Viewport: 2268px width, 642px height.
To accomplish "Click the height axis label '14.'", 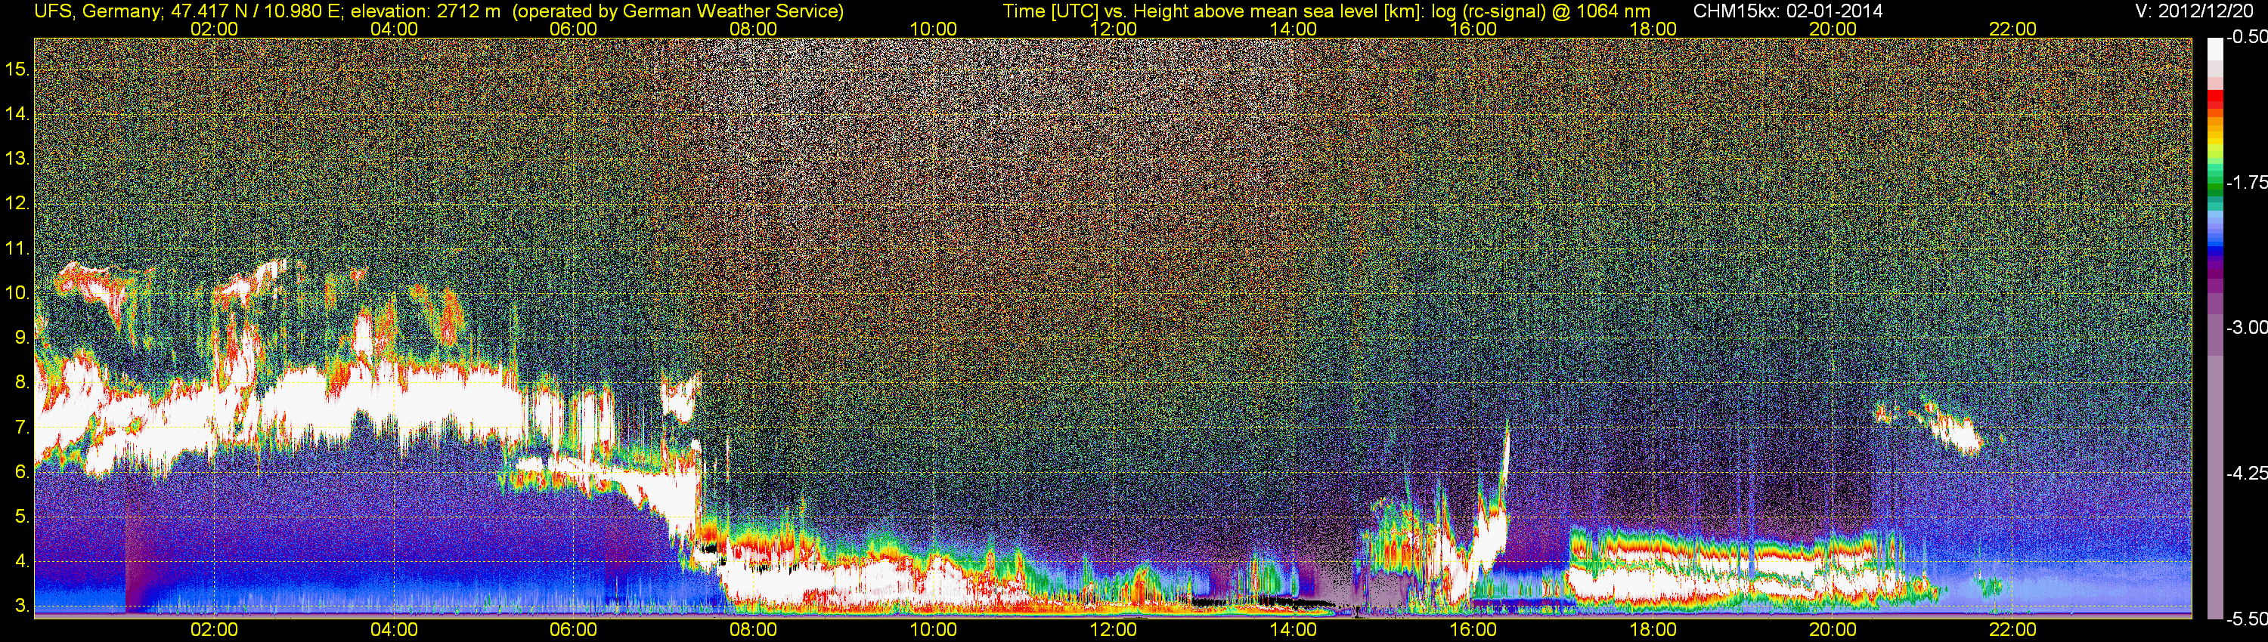I will point(18,113).
